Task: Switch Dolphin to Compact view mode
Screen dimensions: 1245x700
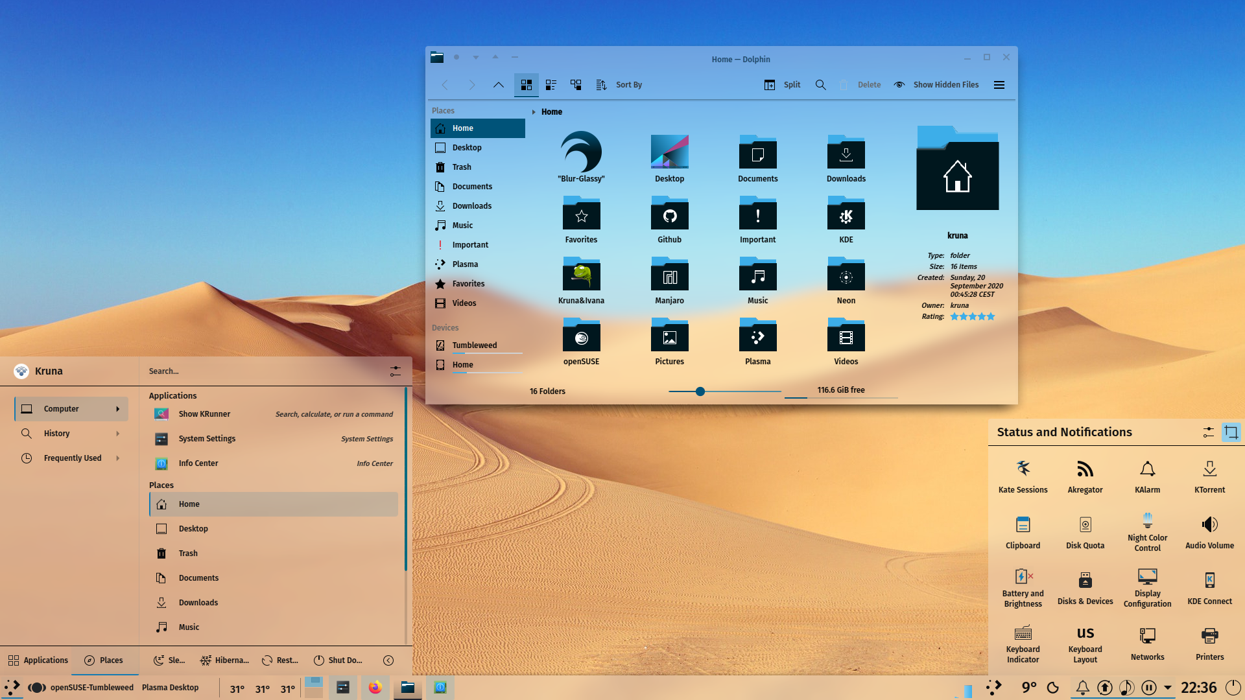Action: (551, 85)
